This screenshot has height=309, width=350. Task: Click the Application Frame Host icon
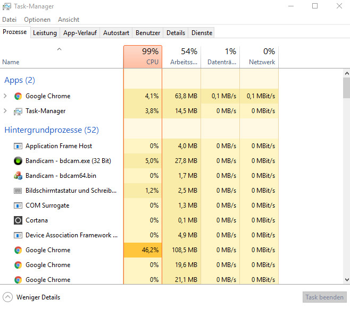[18, 146]
